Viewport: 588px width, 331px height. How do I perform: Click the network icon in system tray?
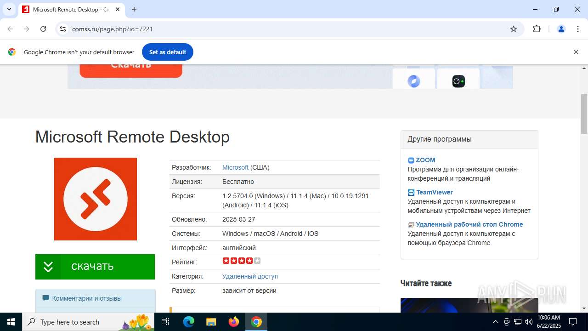518,322
